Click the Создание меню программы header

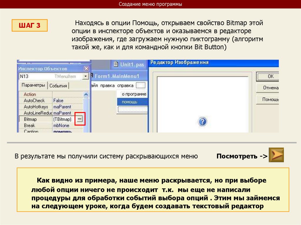coord(150,4)
